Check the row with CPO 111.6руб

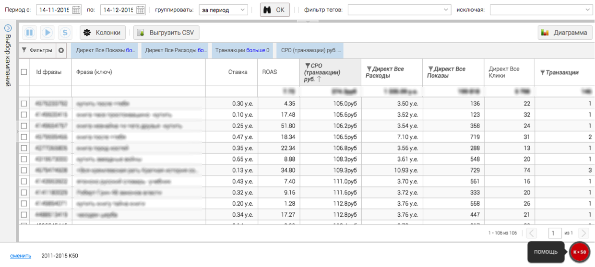coord(24,193)
